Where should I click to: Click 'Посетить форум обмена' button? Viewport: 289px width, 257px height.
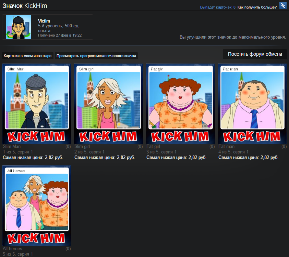(255, 54)
